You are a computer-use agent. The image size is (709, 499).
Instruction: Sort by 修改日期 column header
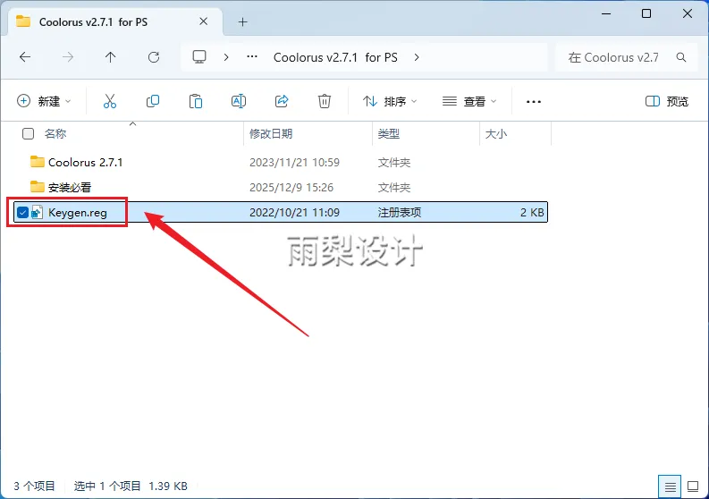(x=271, y=133)
